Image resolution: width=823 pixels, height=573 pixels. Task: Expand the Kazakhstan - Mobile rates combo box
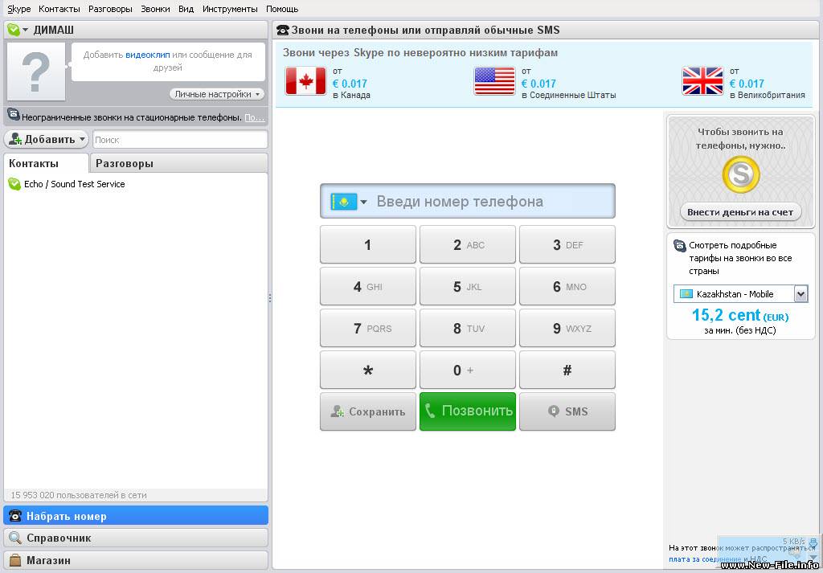click(800, 294)
